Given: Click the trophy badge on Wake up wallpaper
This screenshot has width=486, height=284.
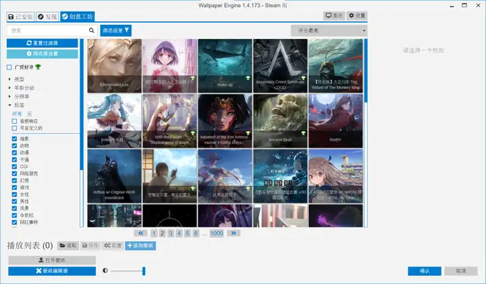Looking at the screenshot, I should [x=248, y=78].
